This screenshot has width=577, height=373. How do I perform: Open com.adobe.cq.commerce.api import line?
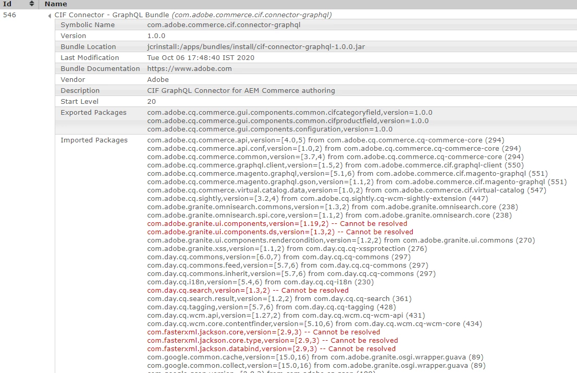click(x=326, y=140)
